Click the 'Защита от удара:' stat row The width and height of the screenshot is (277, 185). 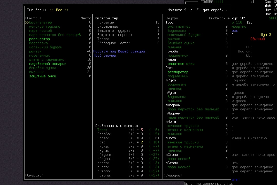(x=128, y=30)
